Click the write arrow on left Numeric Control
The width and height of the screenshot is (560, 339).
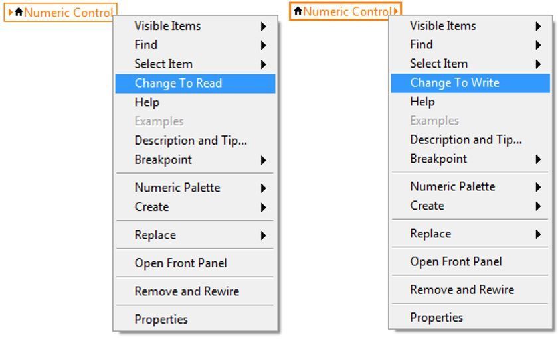coord(11,12)
